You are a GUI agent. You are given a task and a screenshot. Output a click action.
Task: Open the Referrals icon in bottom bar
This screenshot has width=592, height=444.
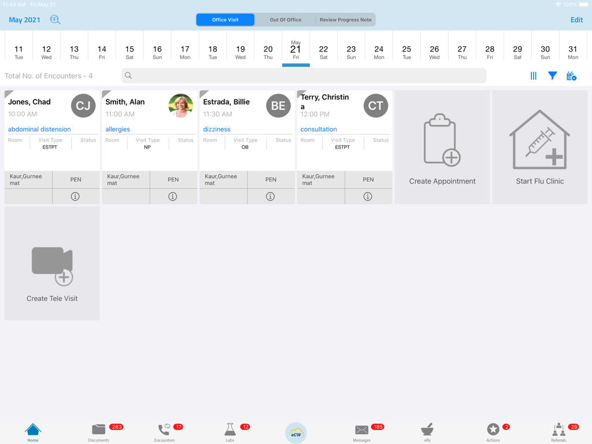click(x=558, y=430)
